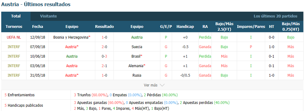Image resolution: width=304 pixels, height=111 pixels.
Task: Expand the Ver más chevron arrow
Action: 162,85
